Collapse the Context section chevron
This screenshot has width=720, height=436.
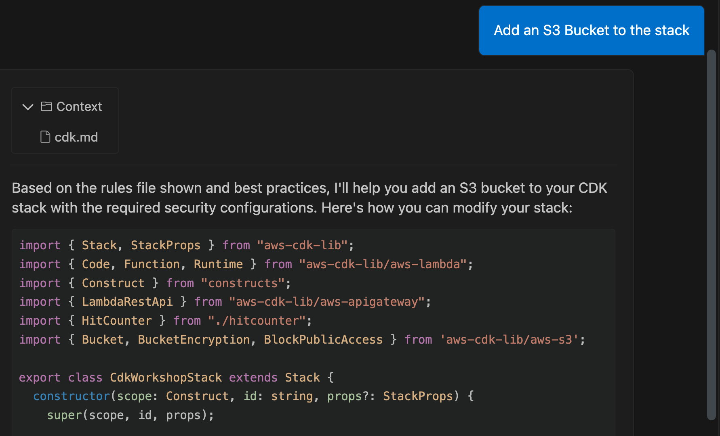(28, 107)
